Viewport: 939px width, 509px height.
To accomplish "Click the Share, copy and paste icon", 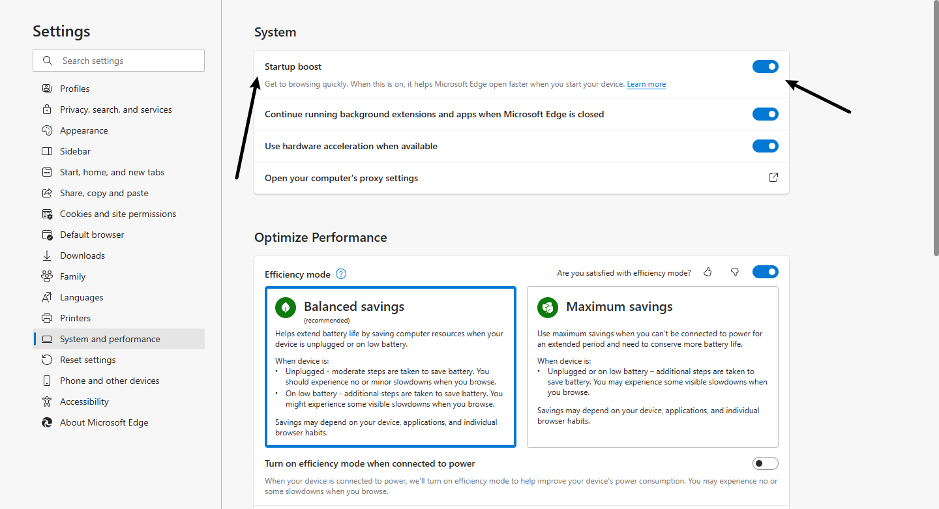I will [x=47, y=193].
